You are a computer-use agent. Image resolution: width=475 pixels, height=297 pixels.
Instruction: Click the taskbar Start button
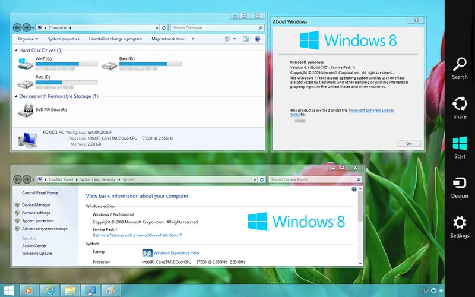click(9, 290)
